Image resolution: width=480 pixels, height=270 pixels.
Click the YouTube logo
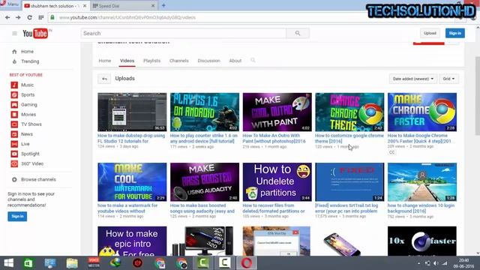pos(35,33)
